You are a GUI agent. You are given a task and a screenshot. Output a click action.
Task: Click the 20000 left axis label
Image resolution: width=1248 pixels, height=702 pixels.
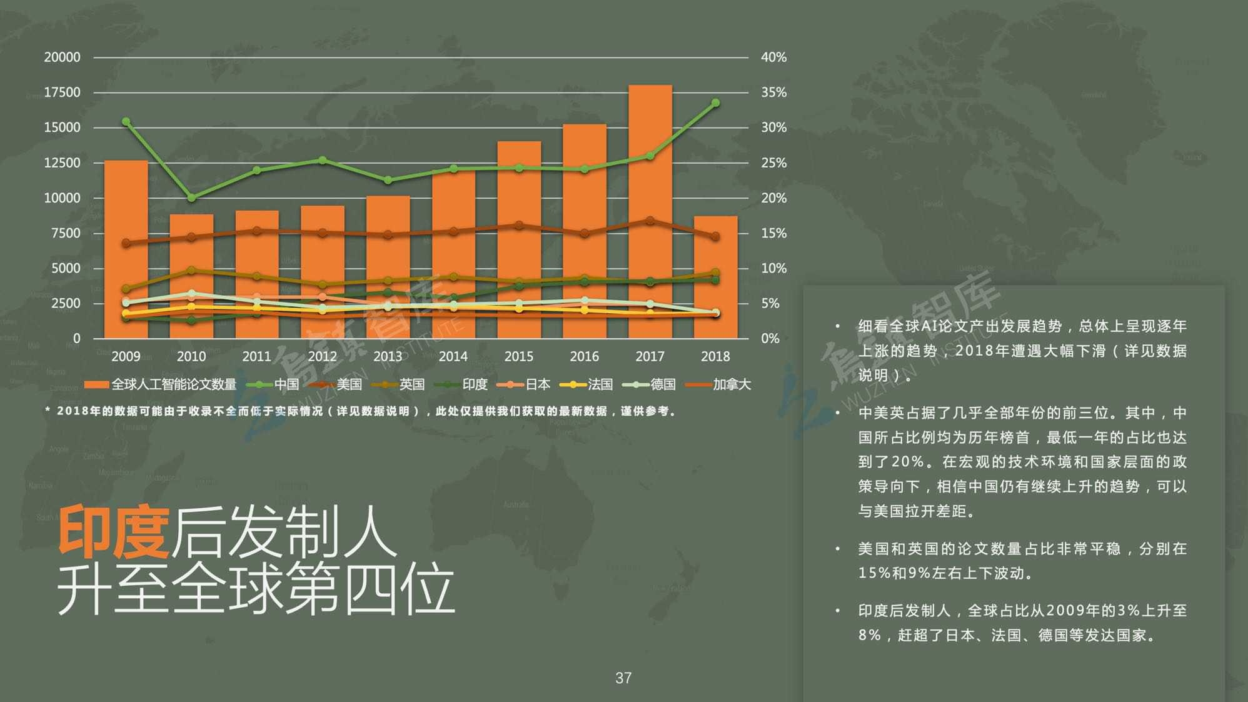point(62,57)
